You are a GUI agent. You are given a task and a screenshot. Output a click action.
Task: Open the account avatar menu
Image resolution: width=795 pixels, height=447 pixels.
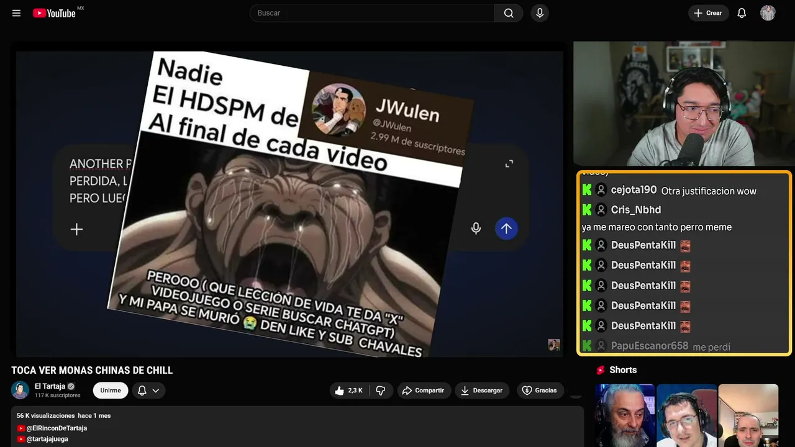tap(768, 13)
